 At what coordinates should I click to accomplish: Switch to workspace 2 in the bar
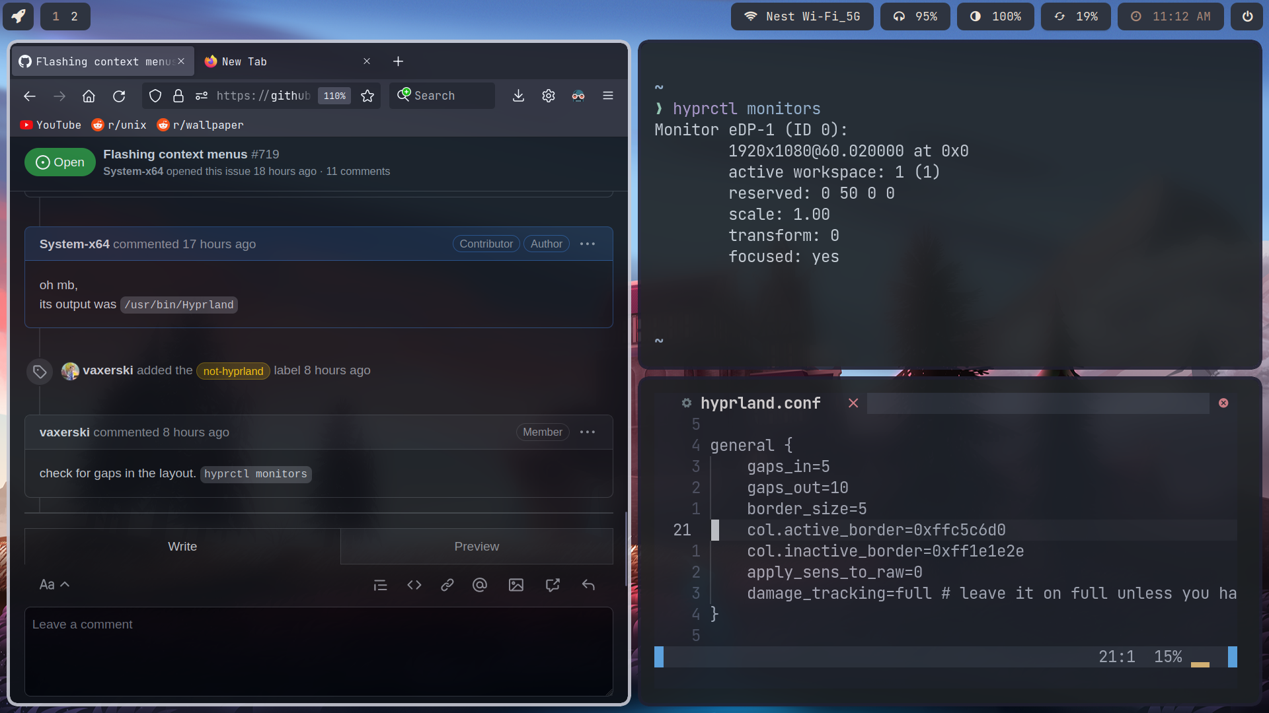tap(74, 17)
